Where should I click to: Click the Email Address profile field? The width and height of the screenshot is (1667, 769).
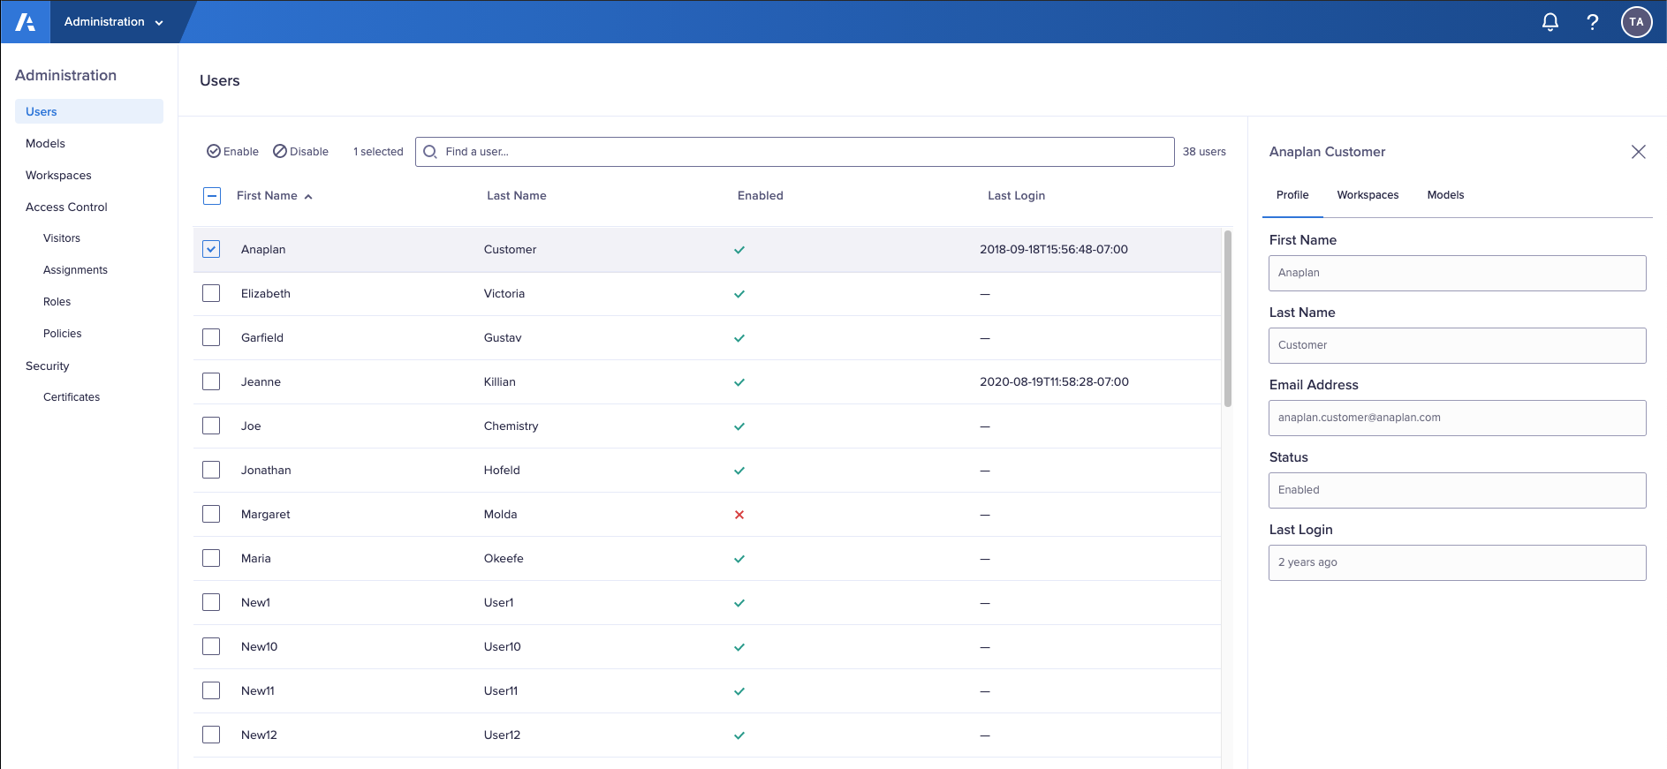point(1458,418)
